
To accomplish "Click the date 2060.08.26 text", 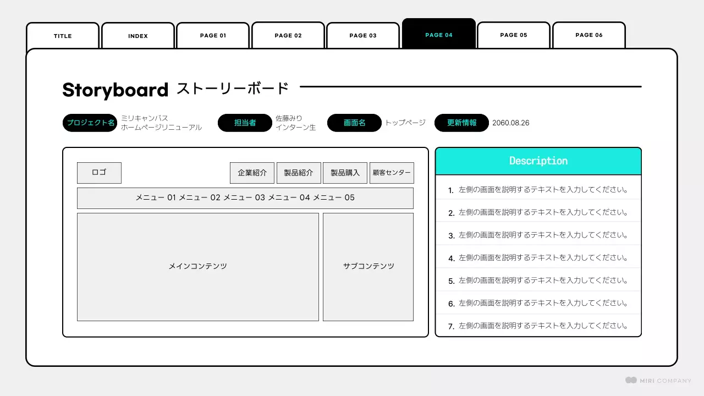I will pyautogui.click(x=511, y=123).
